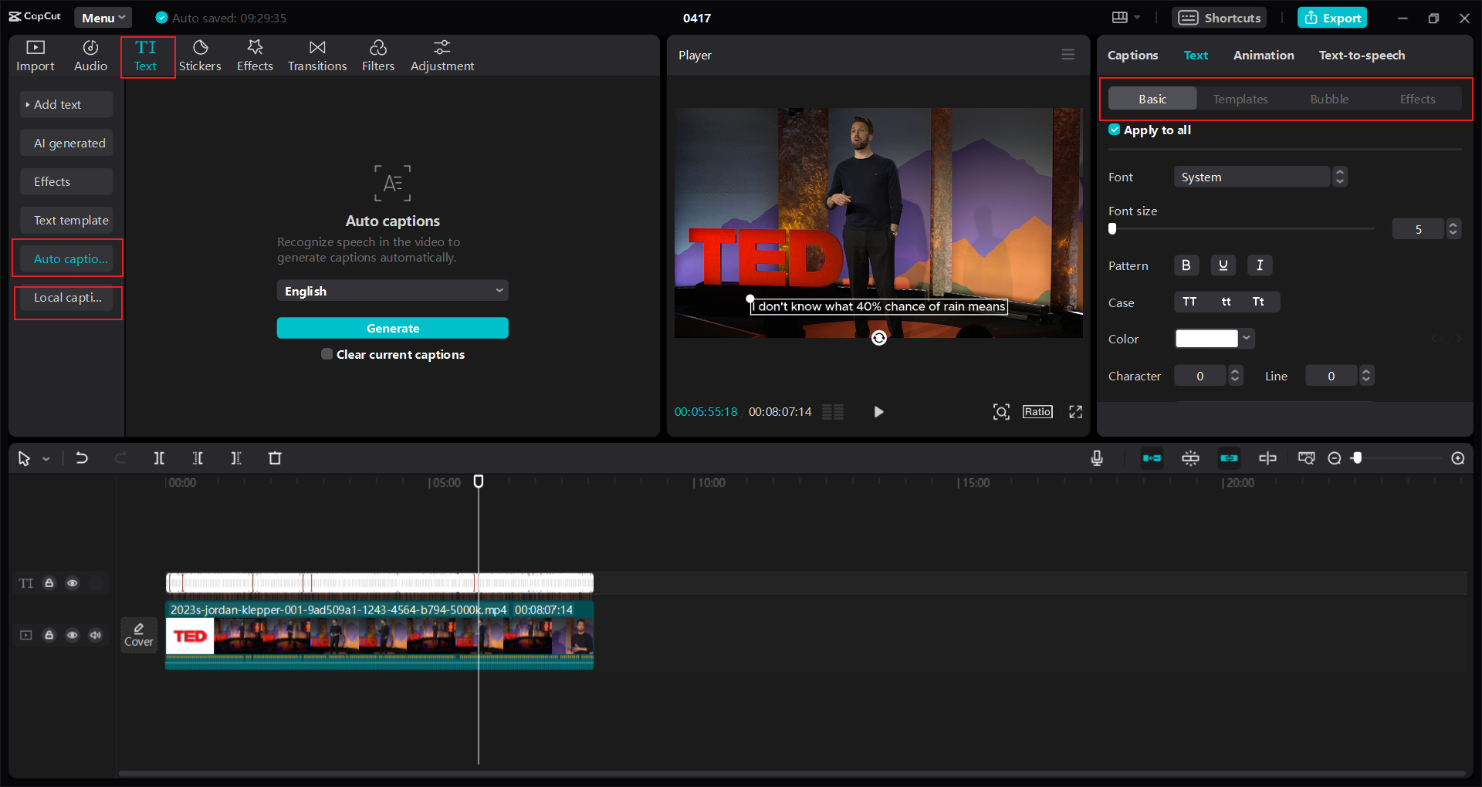Expand the caption Color picker dropdown

pyautogui.click(x=1245, y=338)
